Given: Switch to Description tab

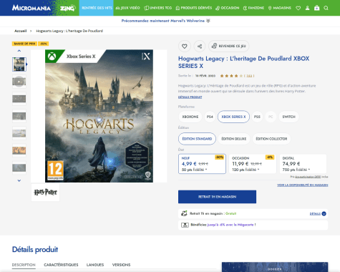Looking at the screenshot, I should [x=24, y=265].
